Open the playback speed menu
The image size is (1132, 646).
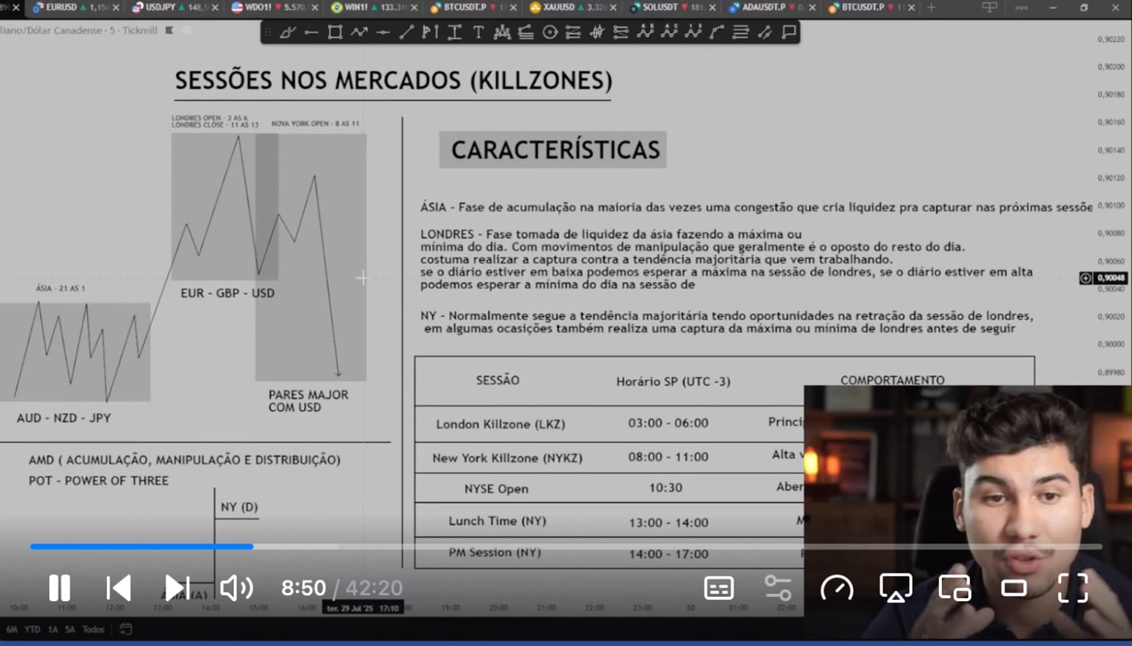pyautogui.click(x=837, y=588)
